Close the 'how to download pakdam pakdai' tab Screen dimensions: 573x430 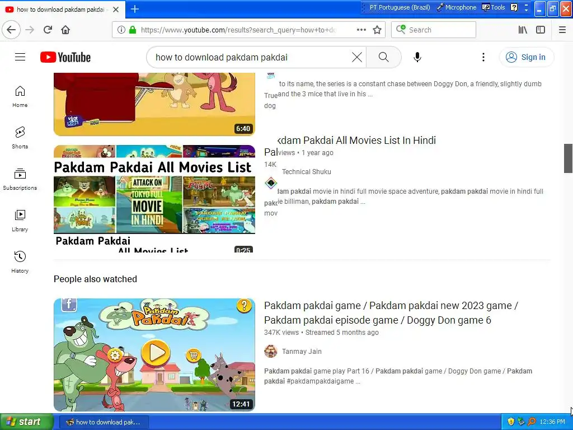pyautogui.click(x=116, y=10)
